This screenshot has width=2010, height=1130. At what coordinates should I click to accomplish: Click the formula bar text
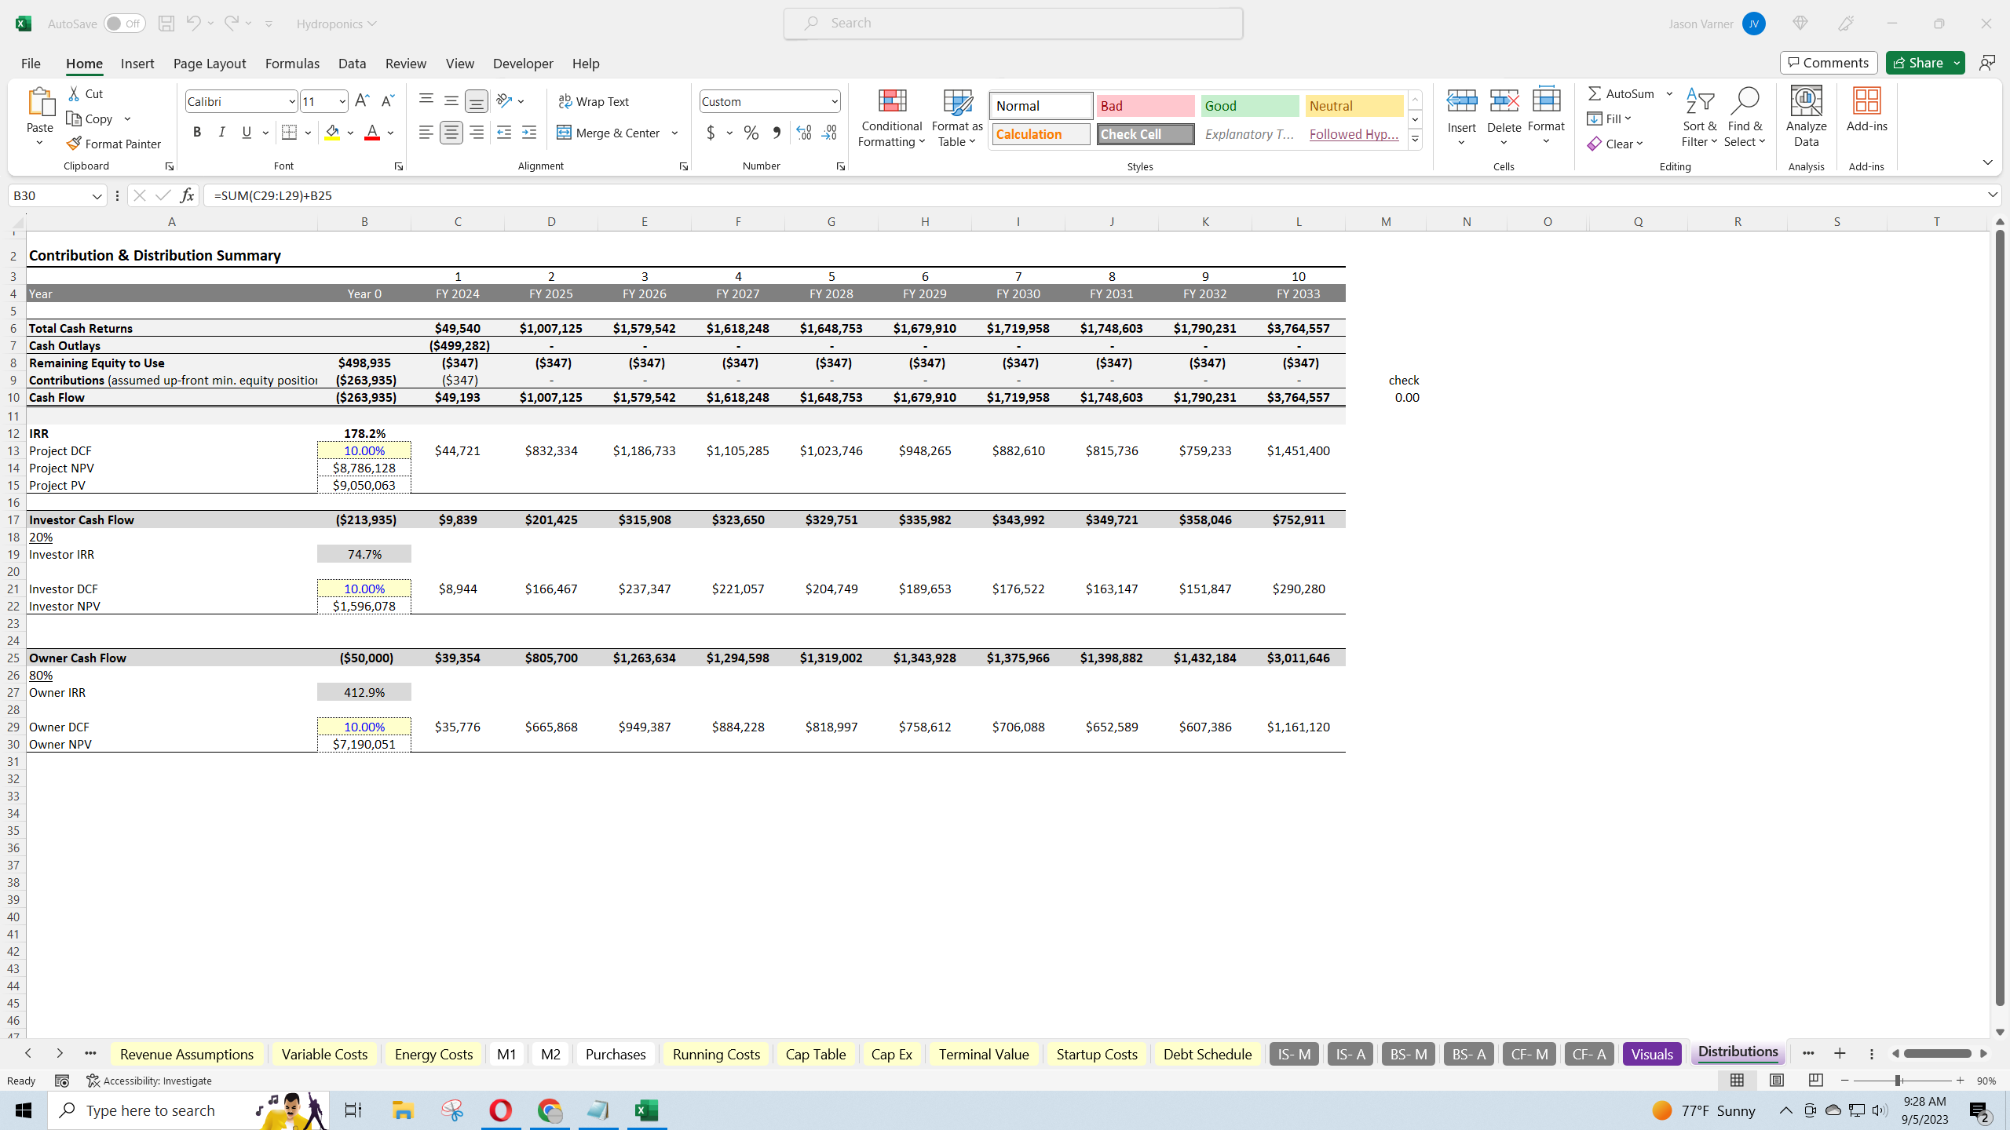coord(272,195)
